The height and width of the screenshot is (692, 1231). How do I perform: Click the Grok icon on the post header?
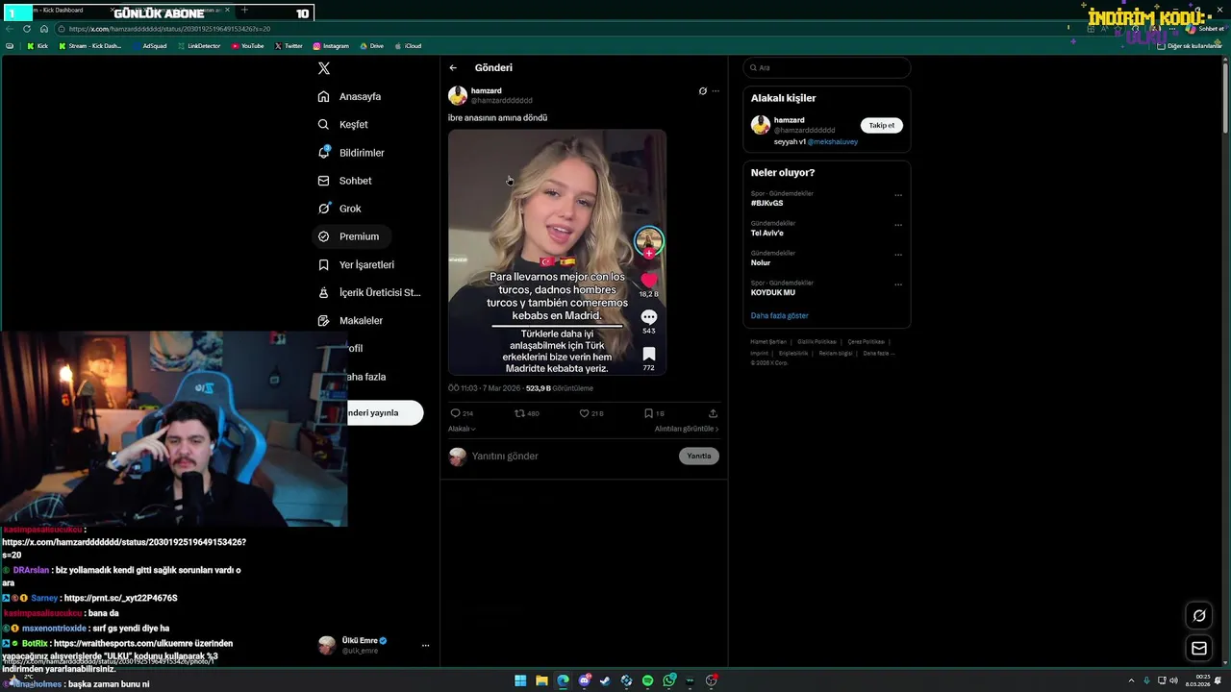click(x=702, y=91)
